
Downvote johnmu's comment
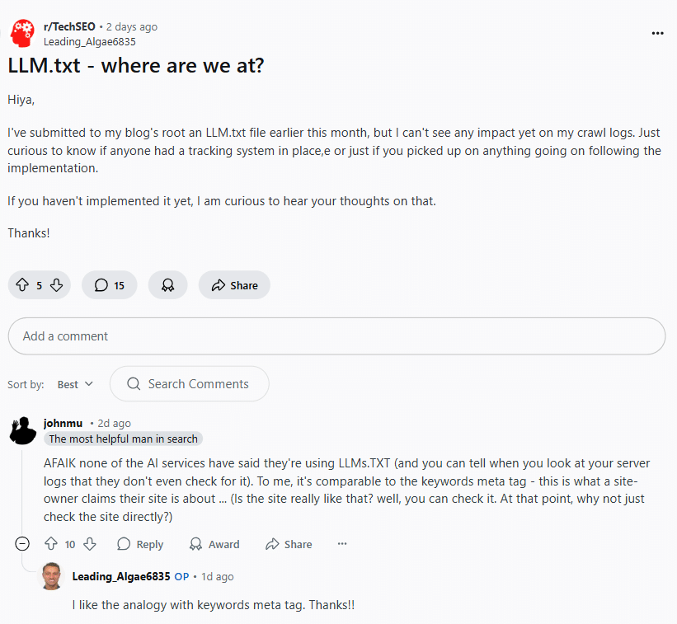90,544
